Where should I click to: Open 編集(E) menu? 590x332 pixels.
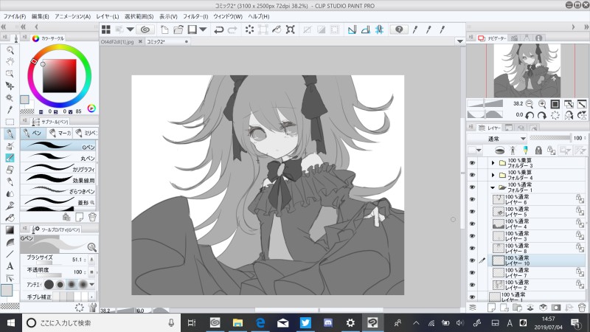click(x=41, y=16)
